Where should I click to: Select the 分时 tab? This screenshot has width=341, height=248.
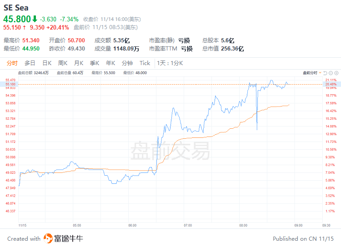pos(12,63)
